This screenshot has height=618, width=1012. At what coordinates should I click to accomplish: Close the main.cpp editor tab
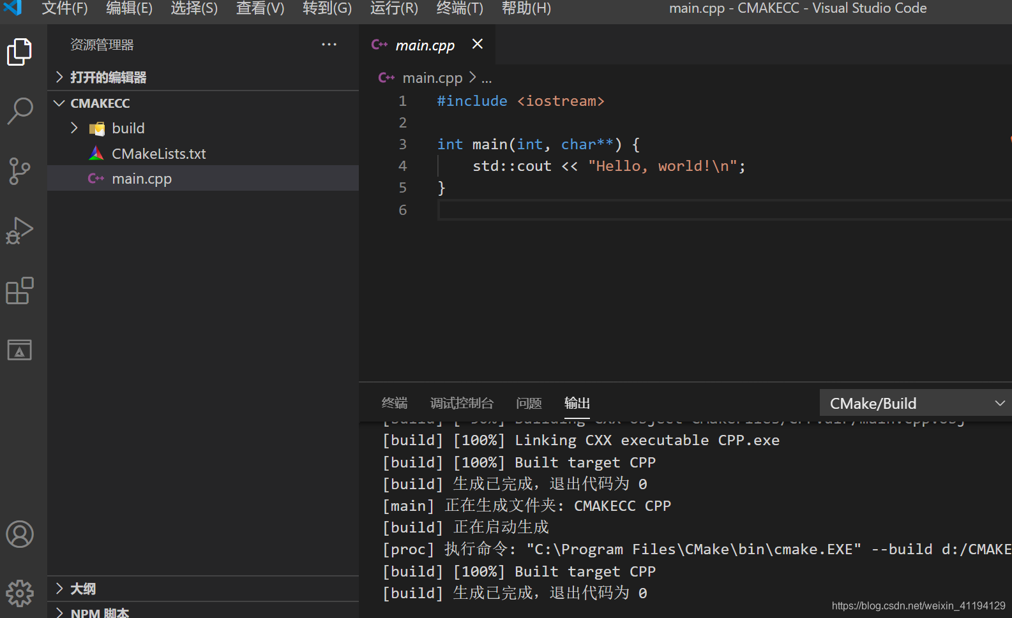pyautogui.click(x=477, y=44)
